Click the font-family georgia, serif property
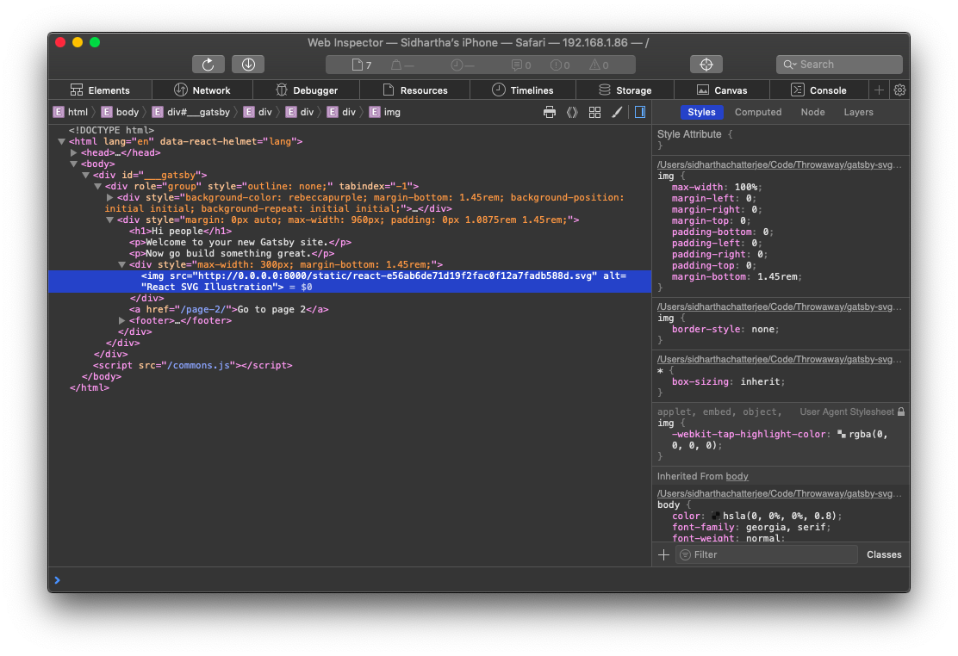 tap(751, 527)
